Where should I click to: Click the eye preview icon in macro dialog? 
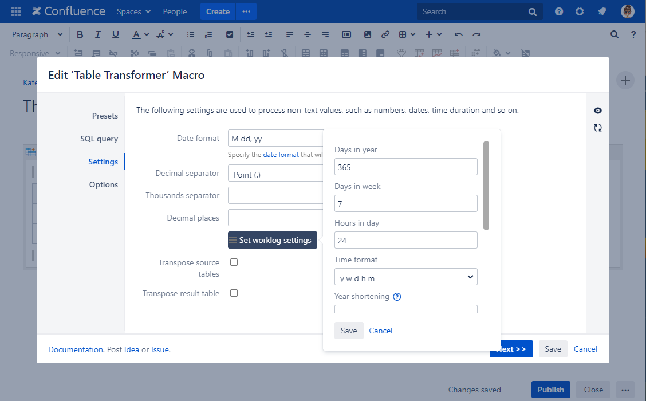[597, 111]
